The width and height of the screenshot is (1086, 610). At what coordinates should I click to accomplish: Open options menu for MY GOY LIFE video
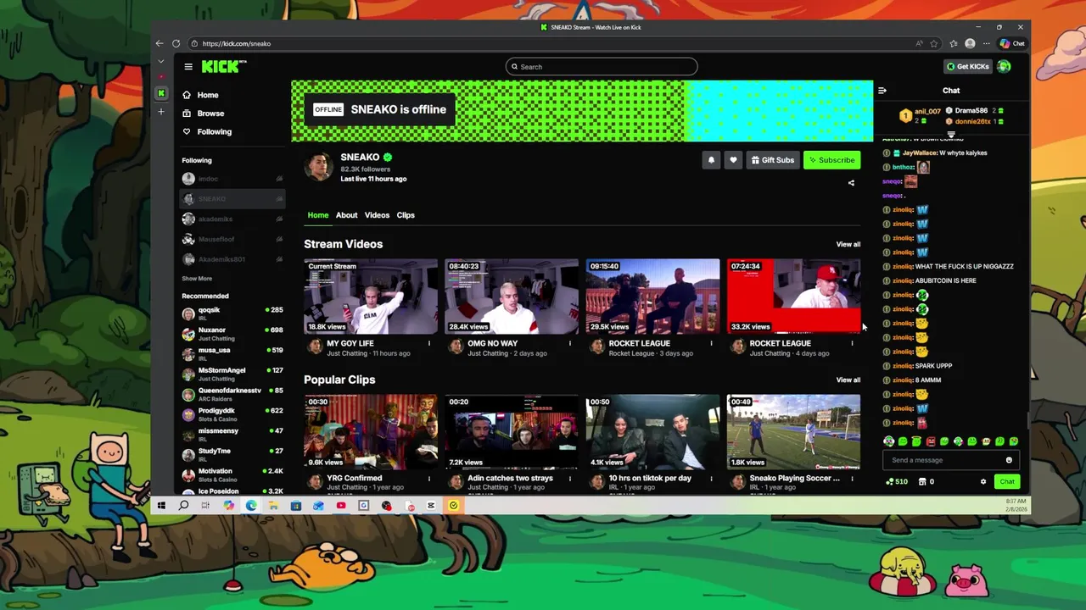428,343
